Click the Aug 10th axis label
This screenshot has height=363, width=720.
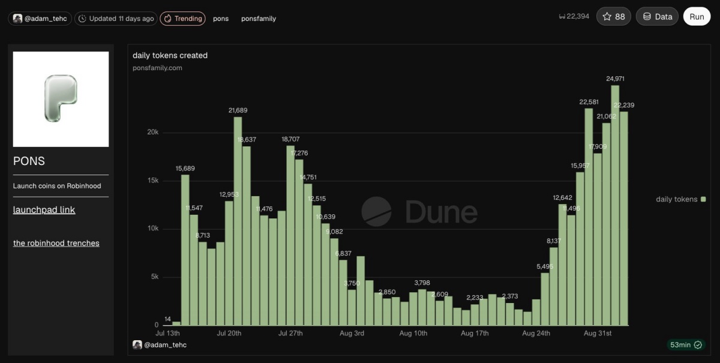tap(413, 333)
